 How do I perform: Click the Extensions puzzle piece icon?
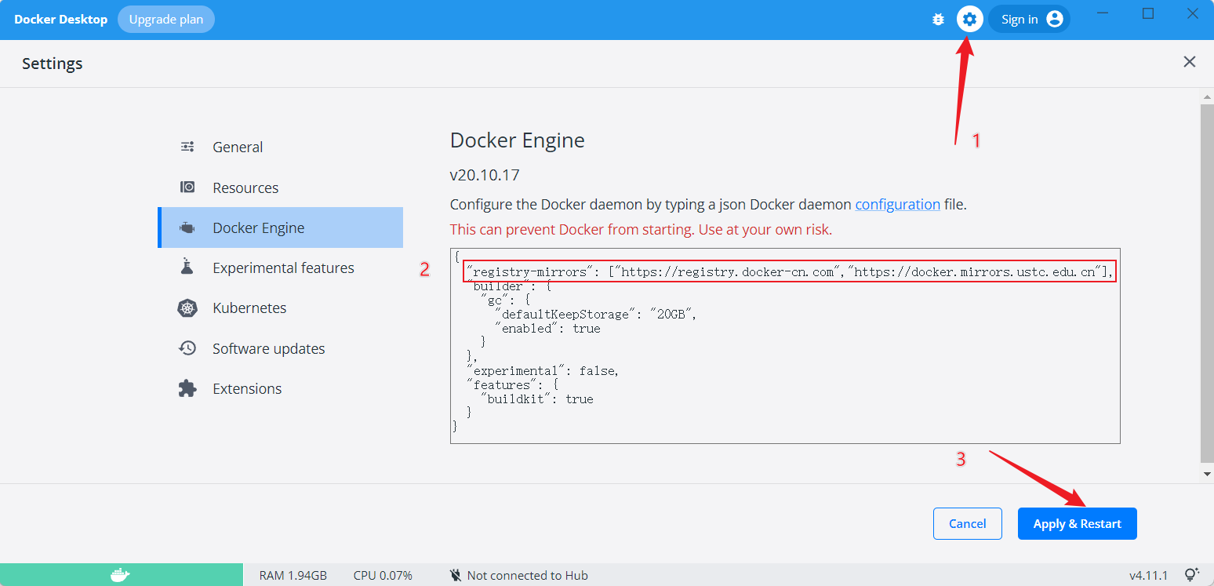187,388
